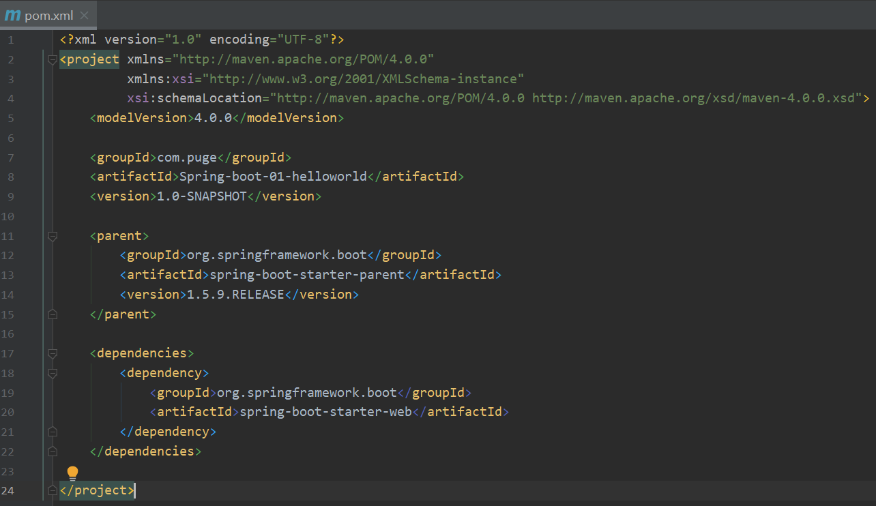The width and height of the screenshot is (876, 506).
Task: Click the closing dependency tag text
Action: coord(169,432)
